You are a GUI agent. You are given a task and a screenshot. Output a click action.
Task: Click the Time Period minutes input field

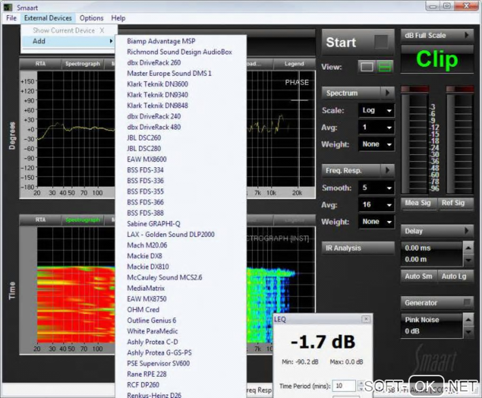click(x=344, y=386)
